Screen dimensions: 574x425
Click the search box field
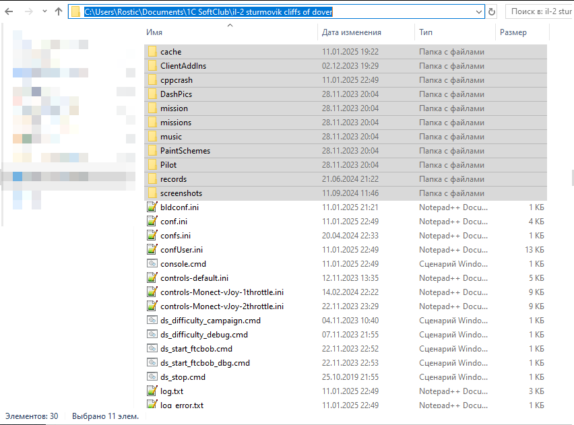click(x=538, y=12)
